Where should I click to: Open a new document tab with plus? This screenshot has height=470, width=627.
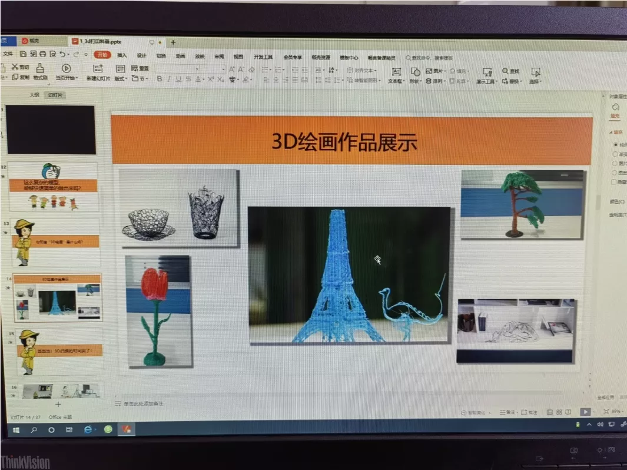[x=173, y=42]
